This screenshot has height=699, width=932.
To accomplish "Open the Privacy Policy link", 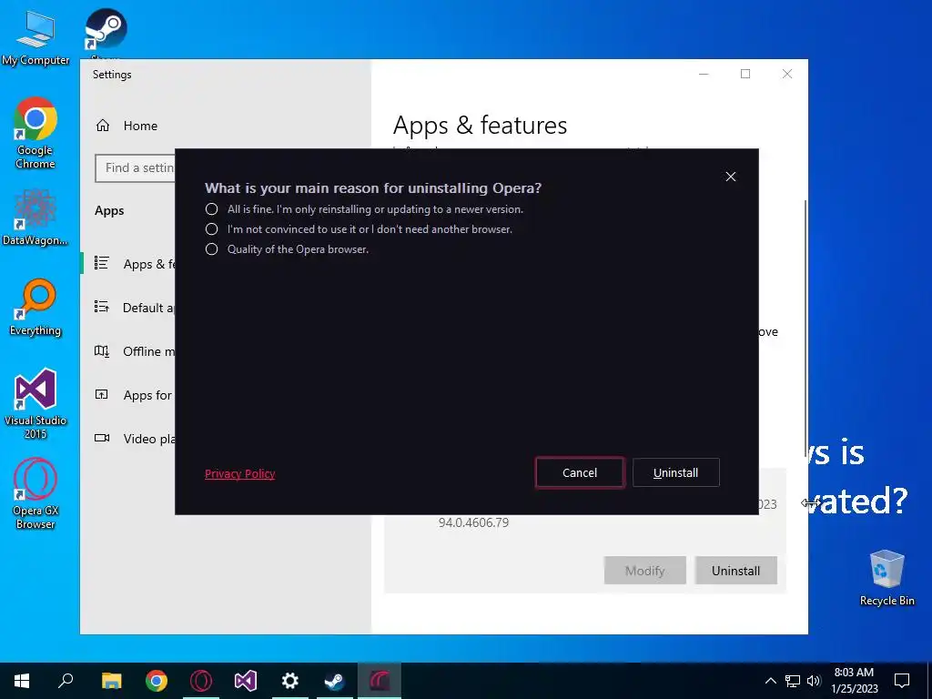I will 240,473.
